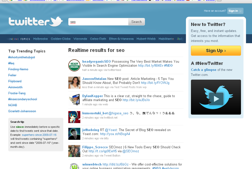The height and width of the screenshot is (169, 252).
Task: Open JaneenUntalan's profile picture
Action: pyautogui.click(x=74, y=82)
